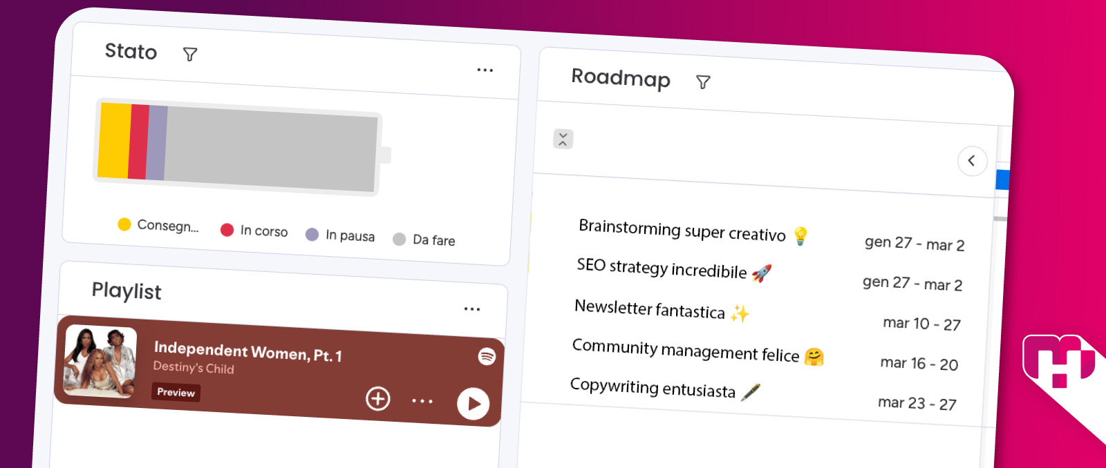This screenshot has width=1106, height=468.
Task: Toggle the Consegn... legend item
Action: pos(158,225)
